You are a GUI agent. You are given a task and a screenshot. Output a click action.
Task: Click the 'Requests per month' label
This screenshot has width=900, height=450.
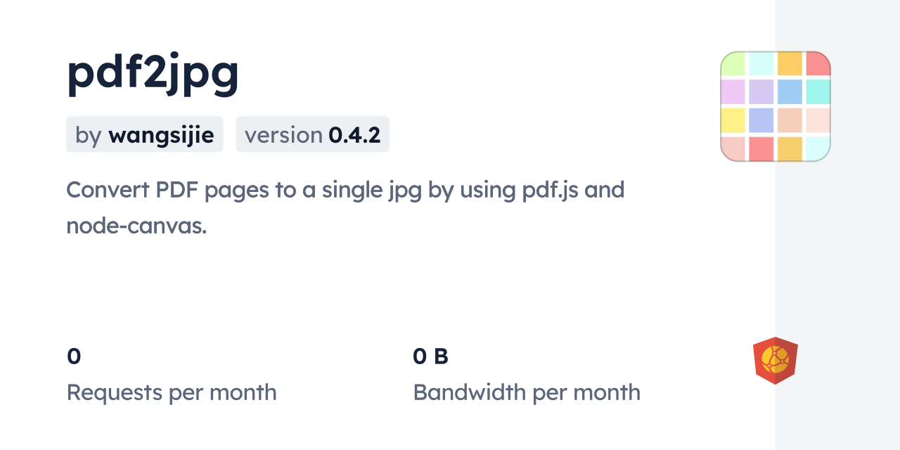pyautogui.click(x=171, y=392)
